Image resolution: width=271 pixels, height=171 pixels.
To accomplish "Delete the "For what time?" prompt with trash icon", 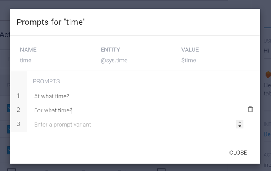I will [250, 110].
